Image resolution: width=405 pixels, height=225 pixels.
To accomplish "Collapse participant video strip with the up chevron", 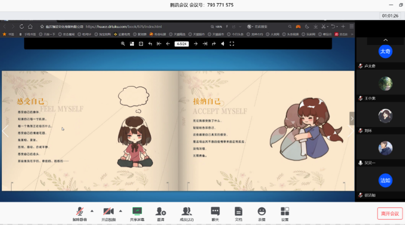I will tap(385, 40).
